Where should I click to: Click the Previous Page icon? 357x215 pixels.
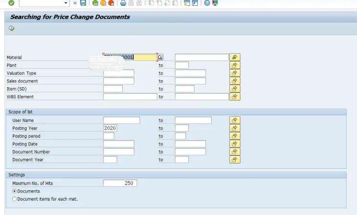[159, 3]
